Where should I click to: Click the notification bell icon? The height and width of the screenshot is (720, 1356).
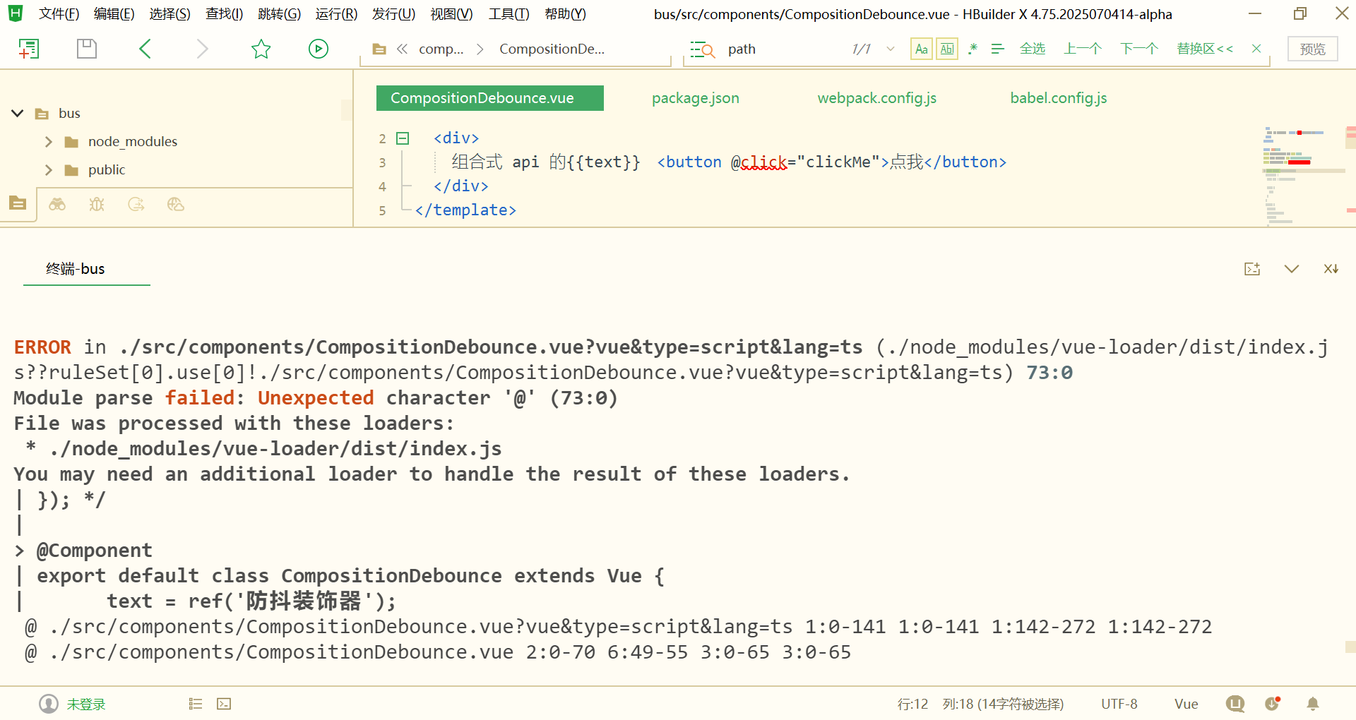pyautogui.click(x=1313, y=704)
